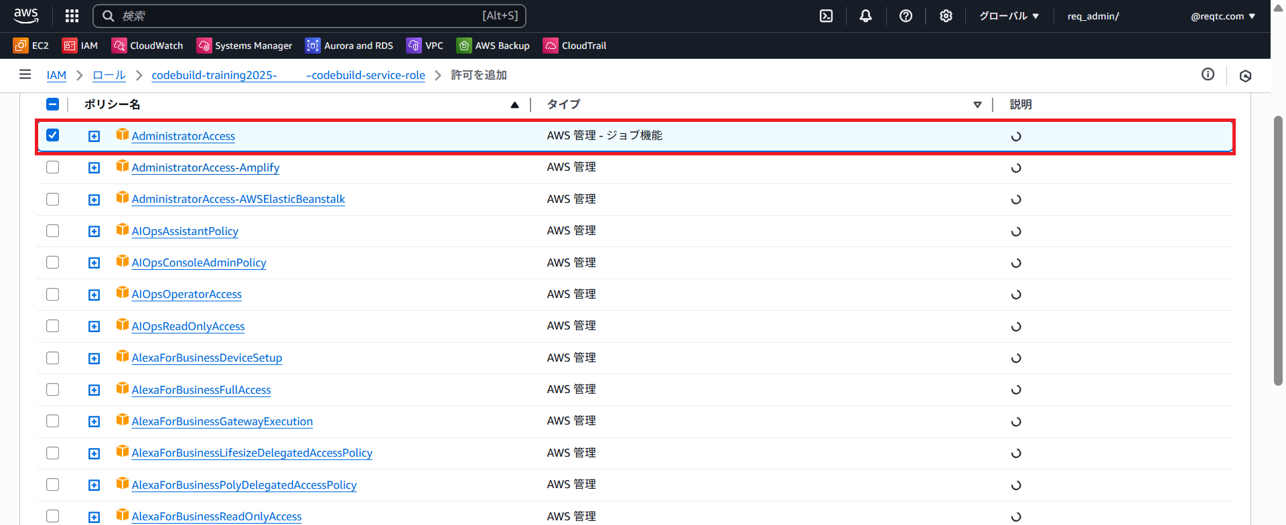The image size is (1286, 525).
Task: Click the vertical page scrollbar
Action: [x=1278, y=251]
